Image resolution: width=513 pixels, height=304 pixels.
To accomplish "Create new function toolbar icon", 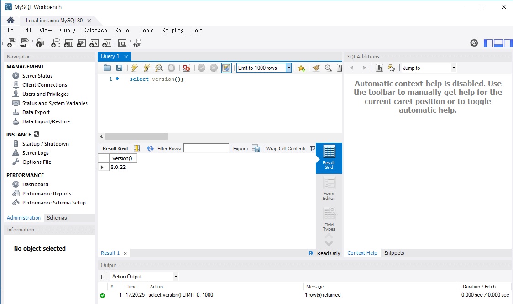I will (107, 43).
